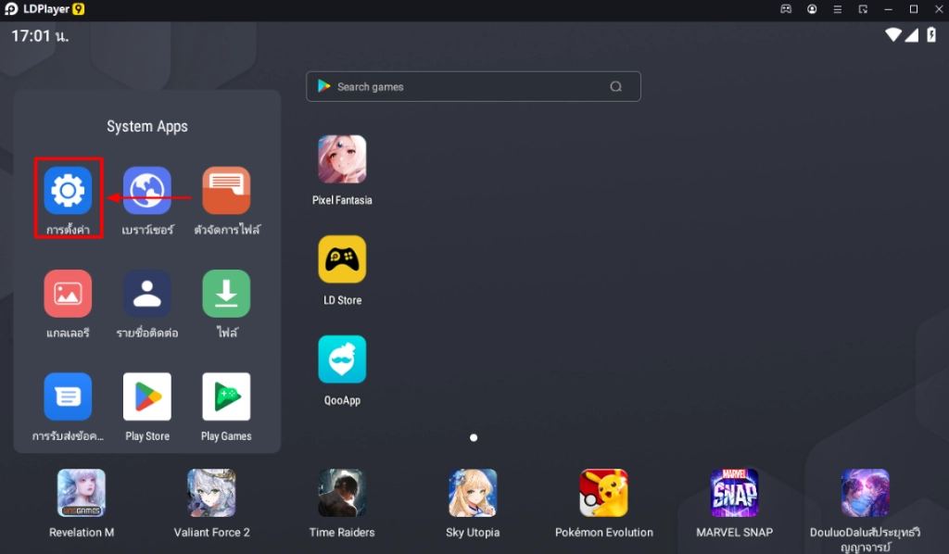
Task: Click the fullscreen rotate icon in the titlebar
Action: point(863,9)
